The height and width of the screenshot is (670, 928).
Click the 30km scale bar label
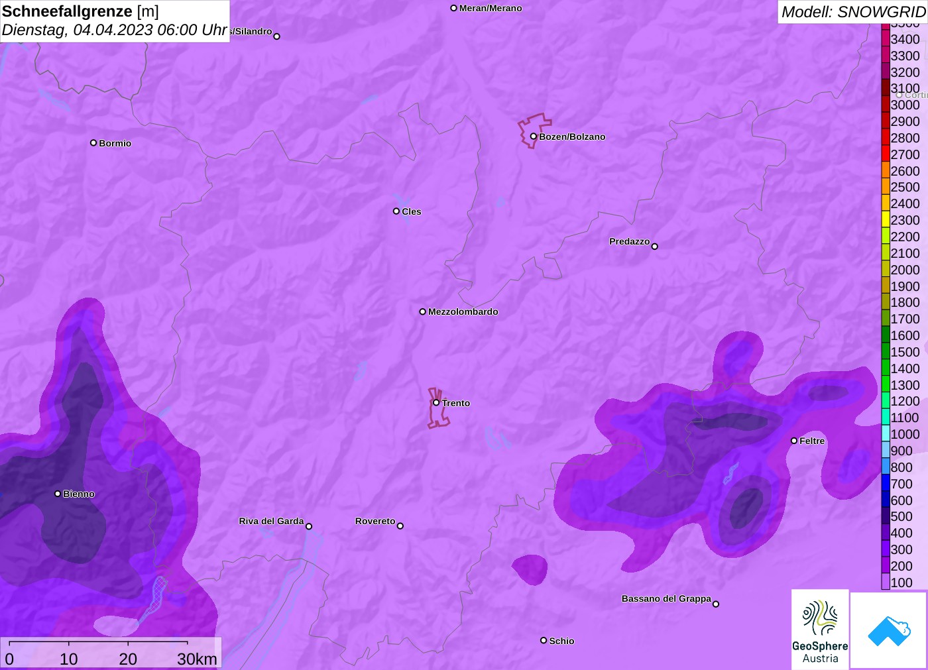197,659
